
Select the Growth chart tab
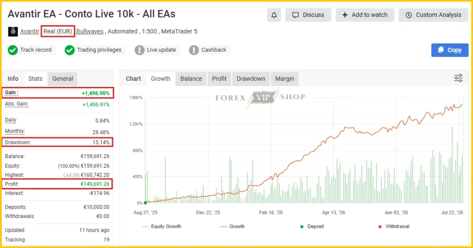160,79
